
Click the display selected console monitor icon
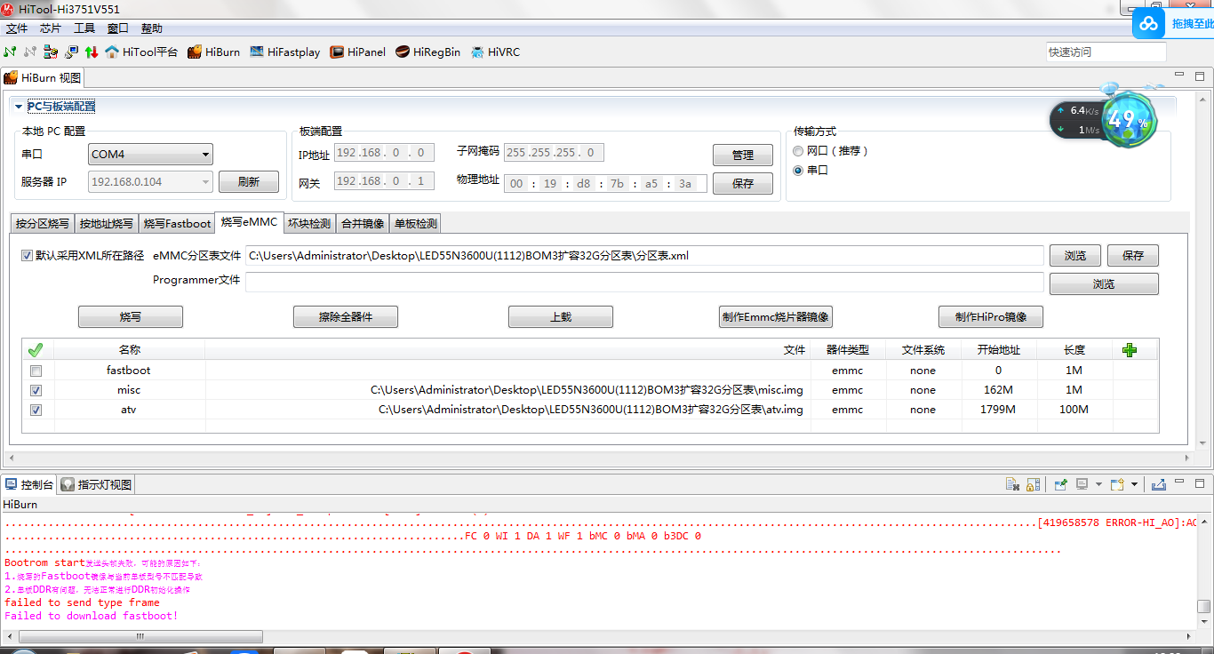click(1082, 484)
